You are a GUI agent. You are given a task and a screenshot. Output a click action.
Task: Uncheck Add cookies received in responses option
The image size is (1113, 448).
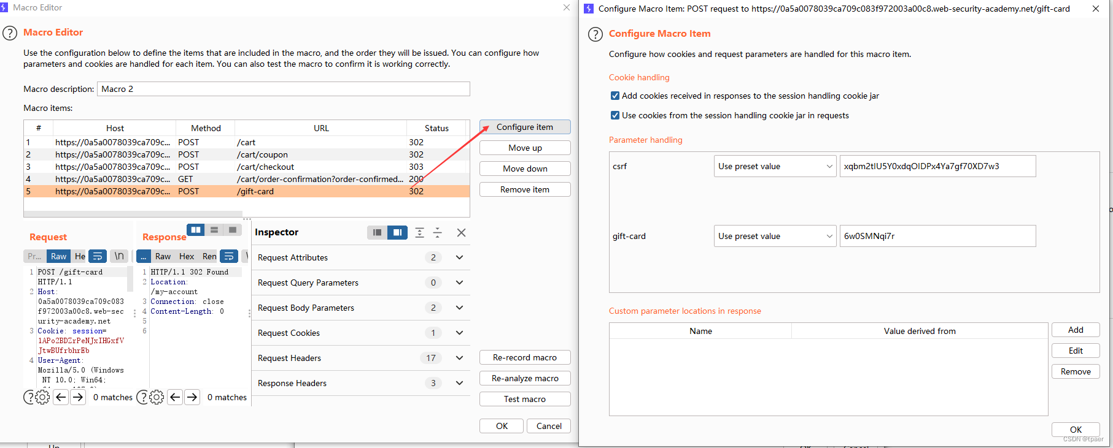tap(615, 96)
